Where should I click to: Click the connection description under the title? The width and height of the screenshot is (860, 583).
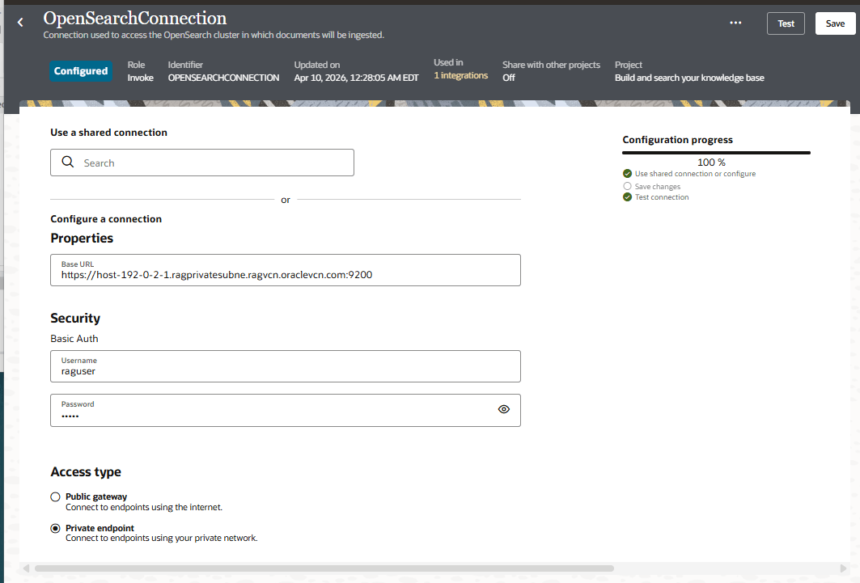(x=214, y=35)
